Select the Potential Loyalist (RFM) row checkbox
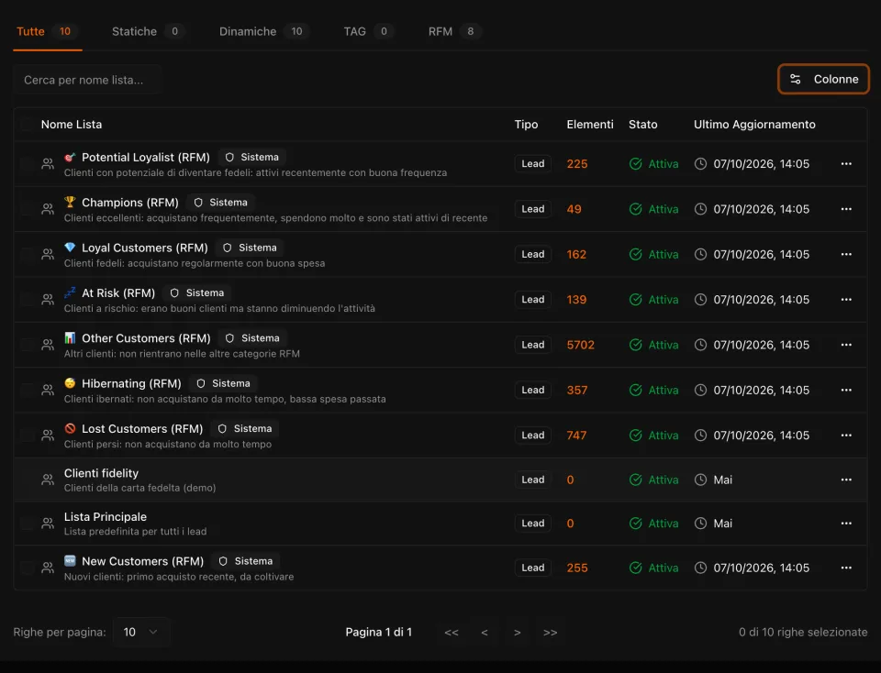Viewport: 881px width, 673px height. (27, 164)
